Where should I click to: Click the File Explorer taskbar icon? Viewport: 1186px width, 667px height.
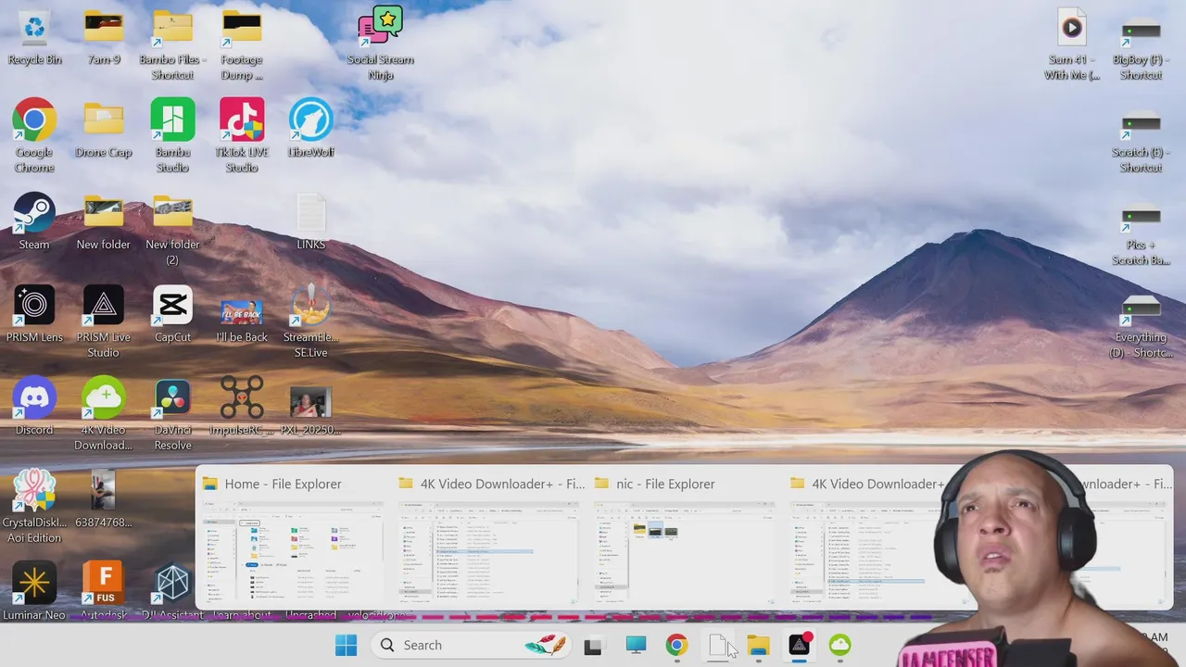[758, 646]
